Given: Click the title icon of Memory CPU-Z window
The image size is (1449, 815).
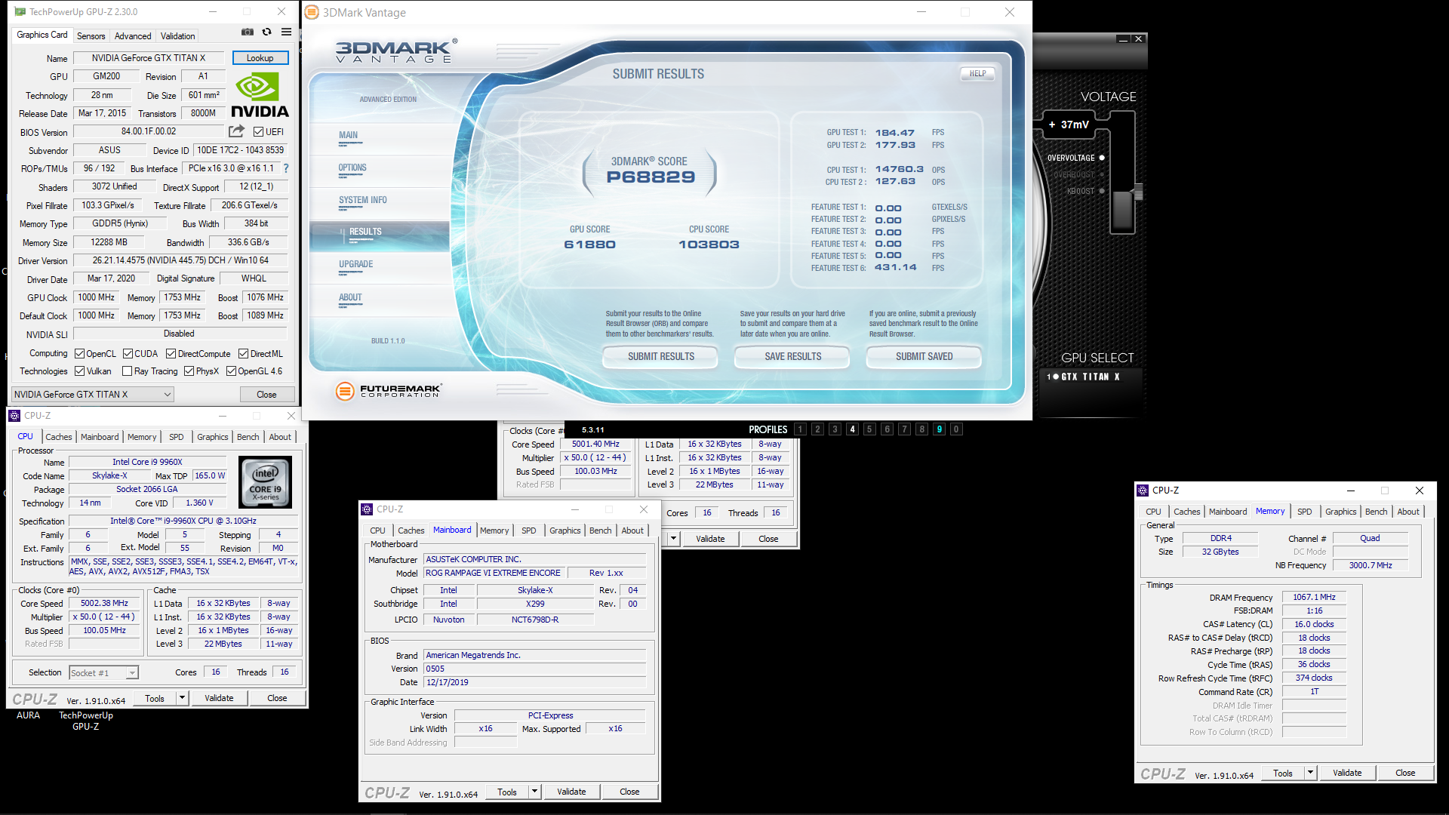Looking at the screenshot, I should [x=1143, y=491].
